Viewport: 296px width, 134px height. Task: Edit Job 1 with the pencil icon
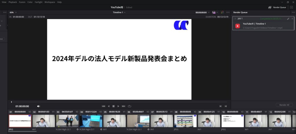pyautogui.click(x=288, y=19)
